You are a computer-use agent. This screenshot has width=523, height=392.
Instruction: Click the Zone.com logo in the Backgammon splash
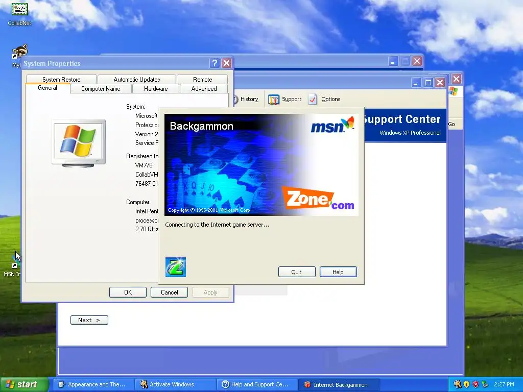click(x=319, y=198)
